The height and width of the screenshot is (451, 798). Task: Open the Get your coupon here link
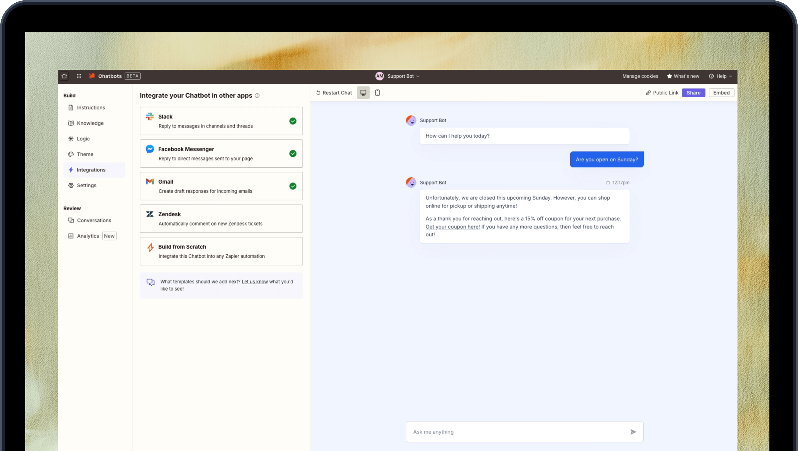pyautogui.click(x=453, y=227)
